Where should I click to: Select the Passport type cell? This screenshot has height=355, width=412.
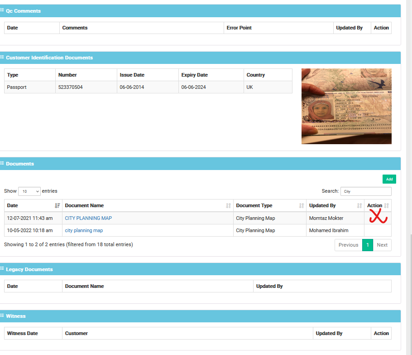(x=30, y=87)
